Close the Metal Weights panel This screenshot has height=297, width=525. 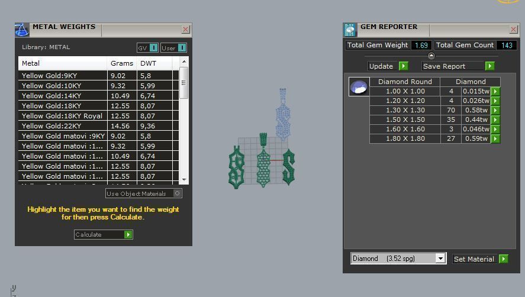tap(185, 30)
